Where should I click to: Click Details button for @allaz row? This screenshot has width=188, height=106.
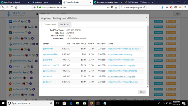pyautogui.click(x=159, y=21)
